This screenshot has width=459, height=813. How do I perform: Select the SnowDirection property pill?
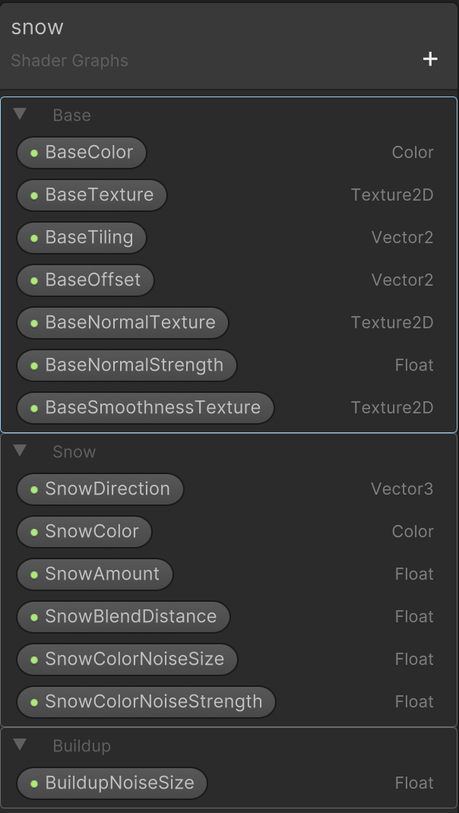tap(100, 489)
